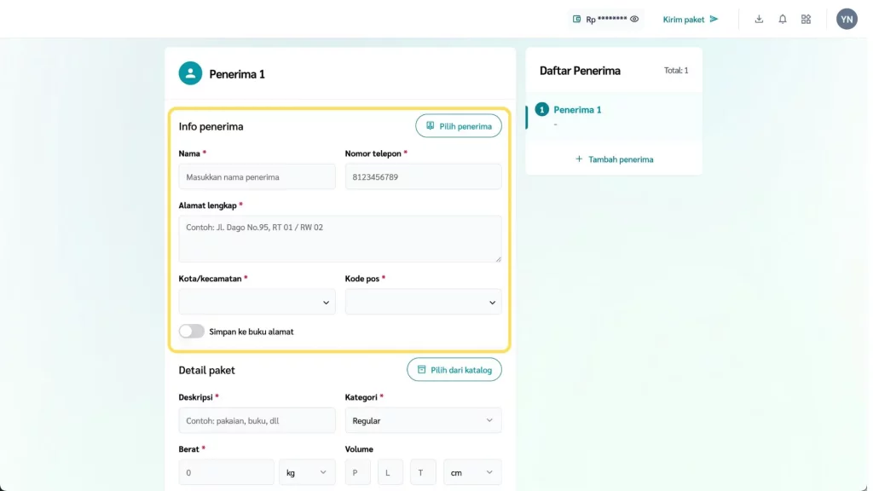Show hidden balance with eye icon
Screen dimensions: 873x491
click(634, 19)
